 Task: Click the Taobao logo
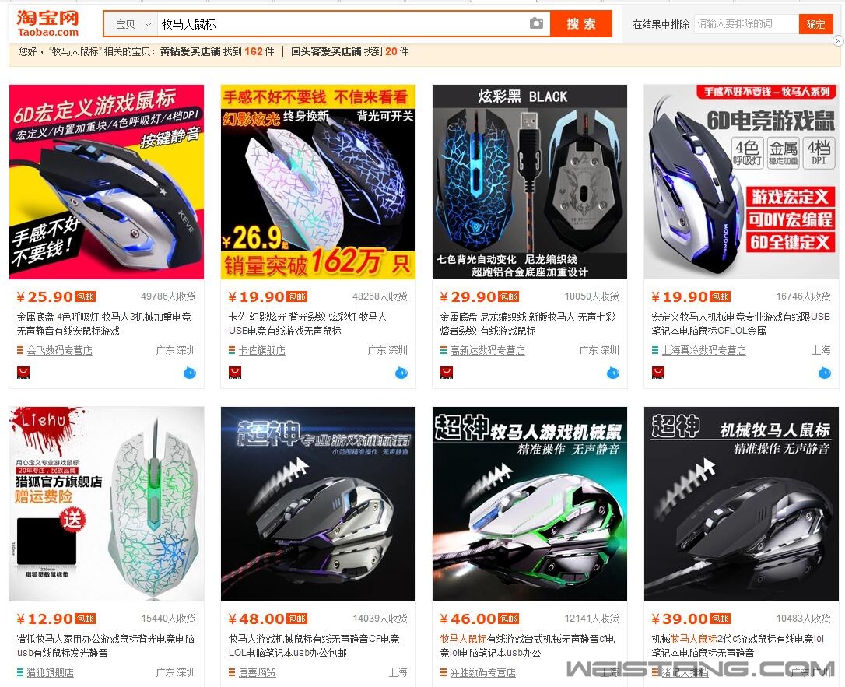(47, 23)
